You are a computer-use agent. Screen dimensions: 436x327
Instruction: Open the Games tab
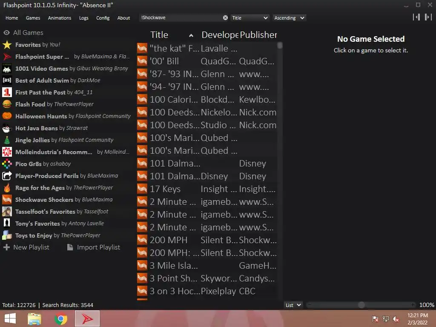point(33,18)
